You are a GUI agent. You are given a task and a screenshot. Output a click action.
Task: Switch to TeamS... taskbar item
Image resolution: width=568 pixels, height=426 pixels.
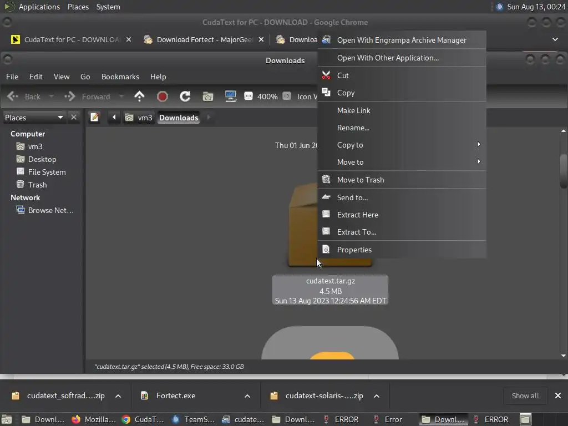(x=194, y=419)
